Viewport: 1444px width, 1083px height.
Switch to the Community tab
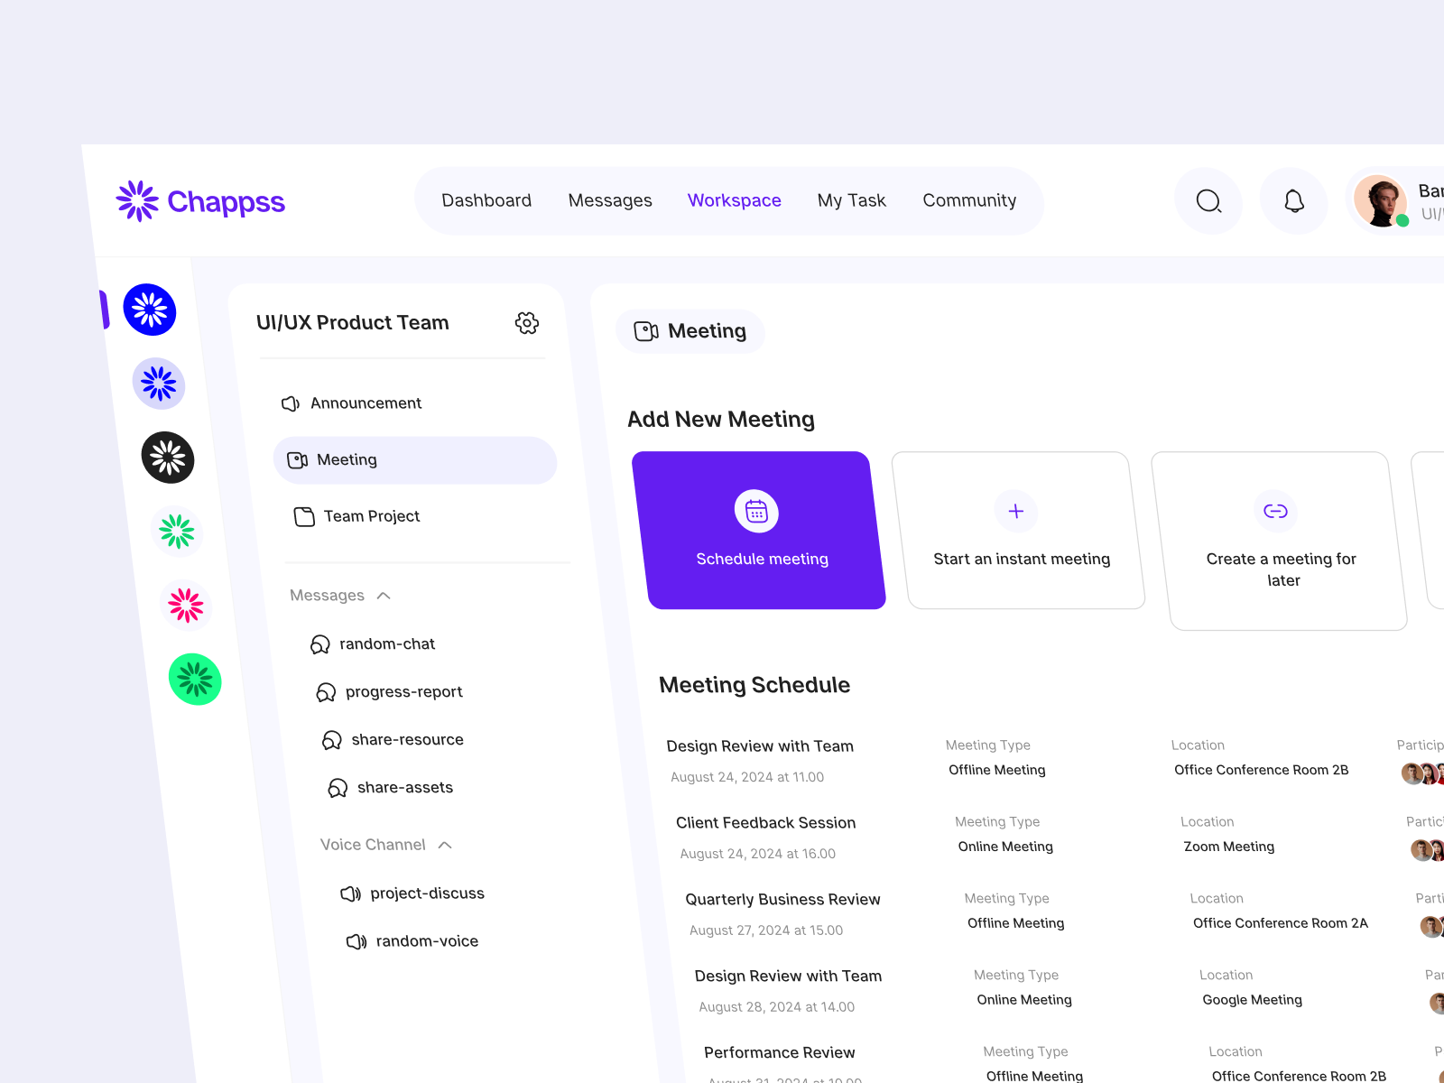[x=969, y=200]
